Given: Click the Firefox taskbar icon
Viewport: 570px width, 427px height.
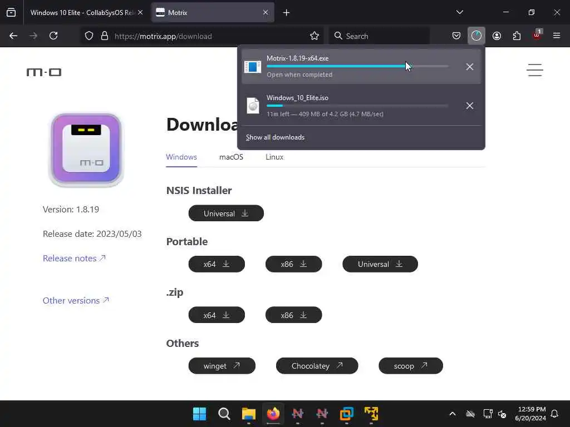Looking at the screenshot, I should pyautogui.click(x=273, y=414).
